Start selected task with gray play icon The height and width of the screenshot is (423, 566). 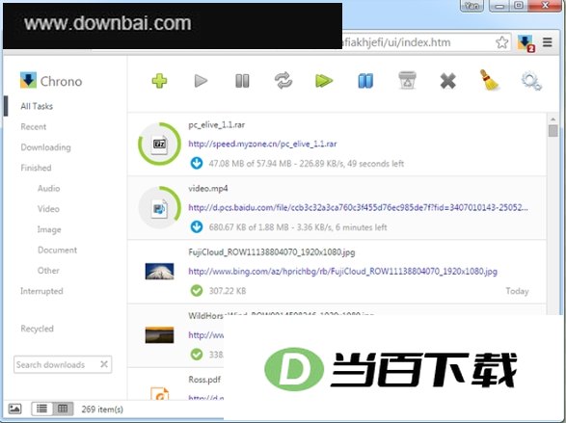pyautogui.click(x=201, y=81)
